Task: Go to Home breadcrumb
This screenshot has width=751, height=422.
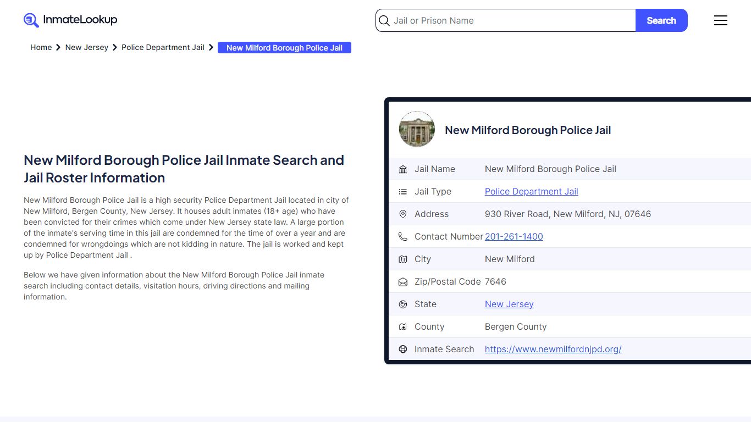Action: (41, 48)
